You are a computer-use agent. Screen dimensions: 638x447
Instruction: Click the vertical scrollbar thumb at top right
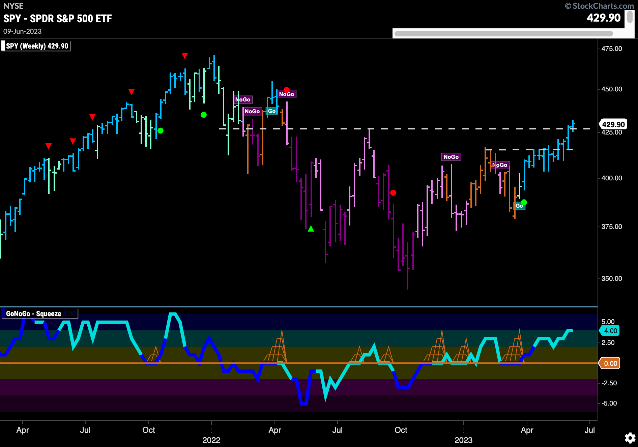click(x=630, y=17)
